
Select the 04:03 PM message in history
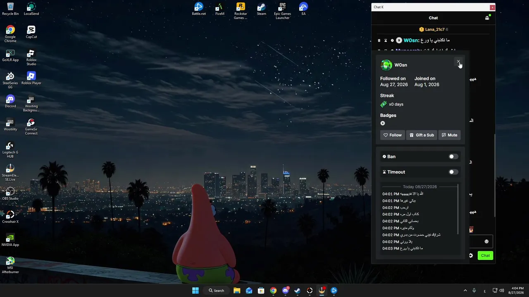403,248
